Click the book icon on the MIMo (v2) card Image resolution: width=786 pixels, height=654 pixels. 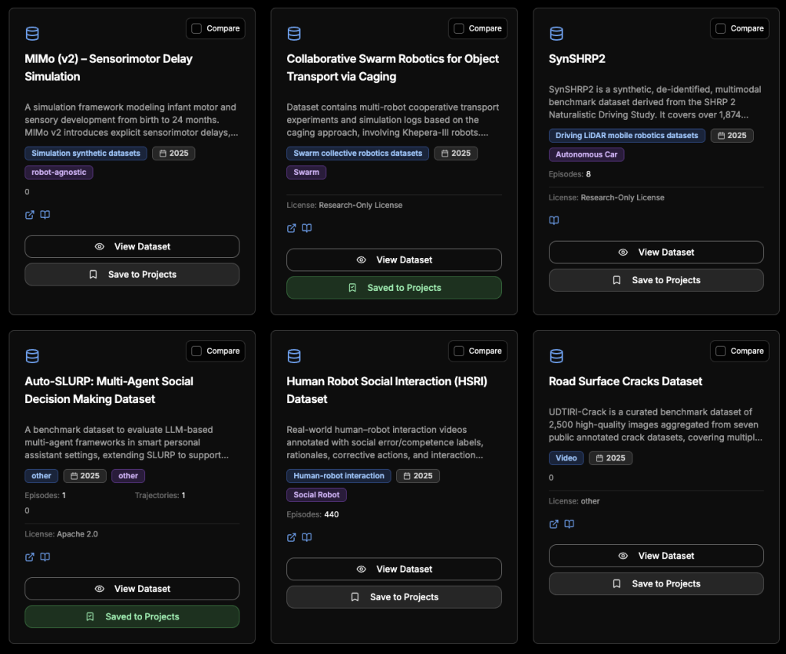(45, 215)
